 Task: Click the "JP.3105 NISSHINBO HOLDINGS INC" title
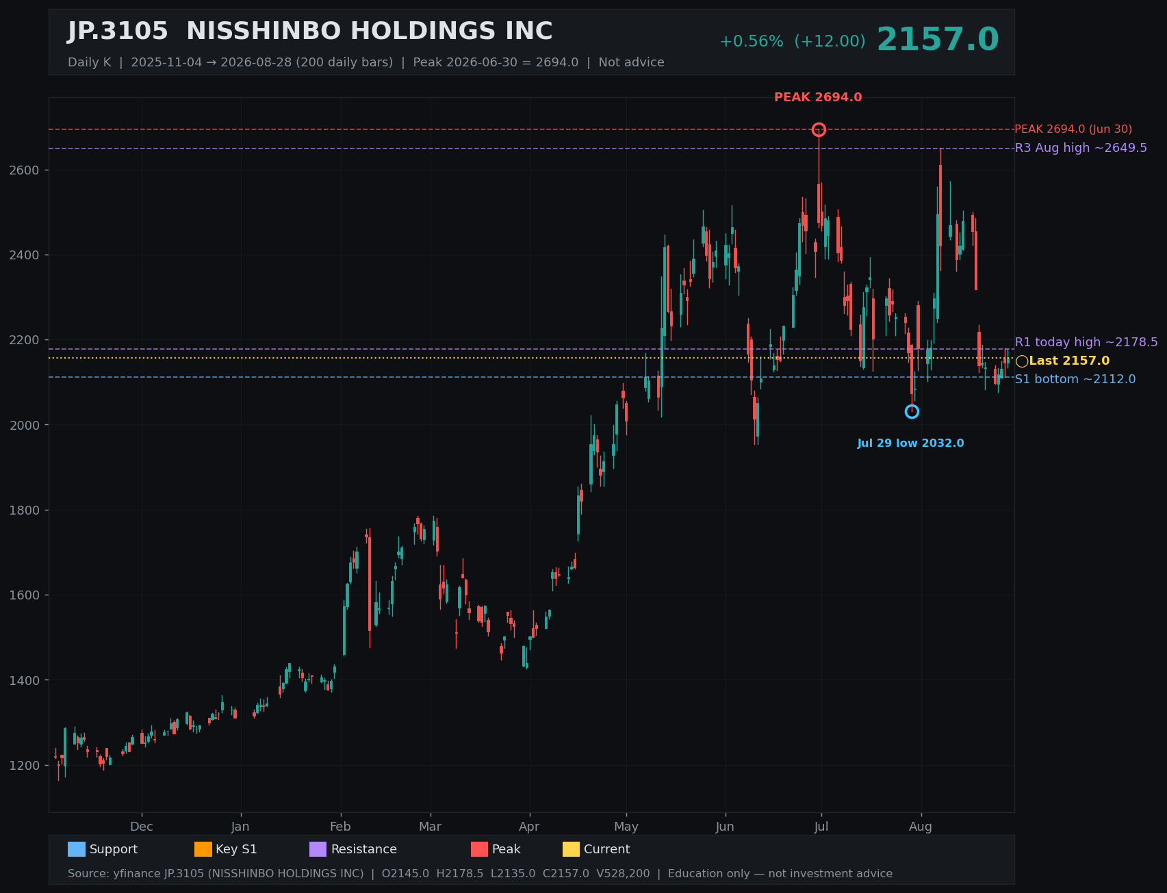tap(310, 31)
